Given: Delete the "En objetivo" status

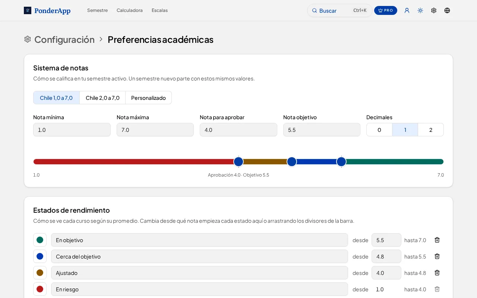Looking at the screenshot, I should [437, 240].
